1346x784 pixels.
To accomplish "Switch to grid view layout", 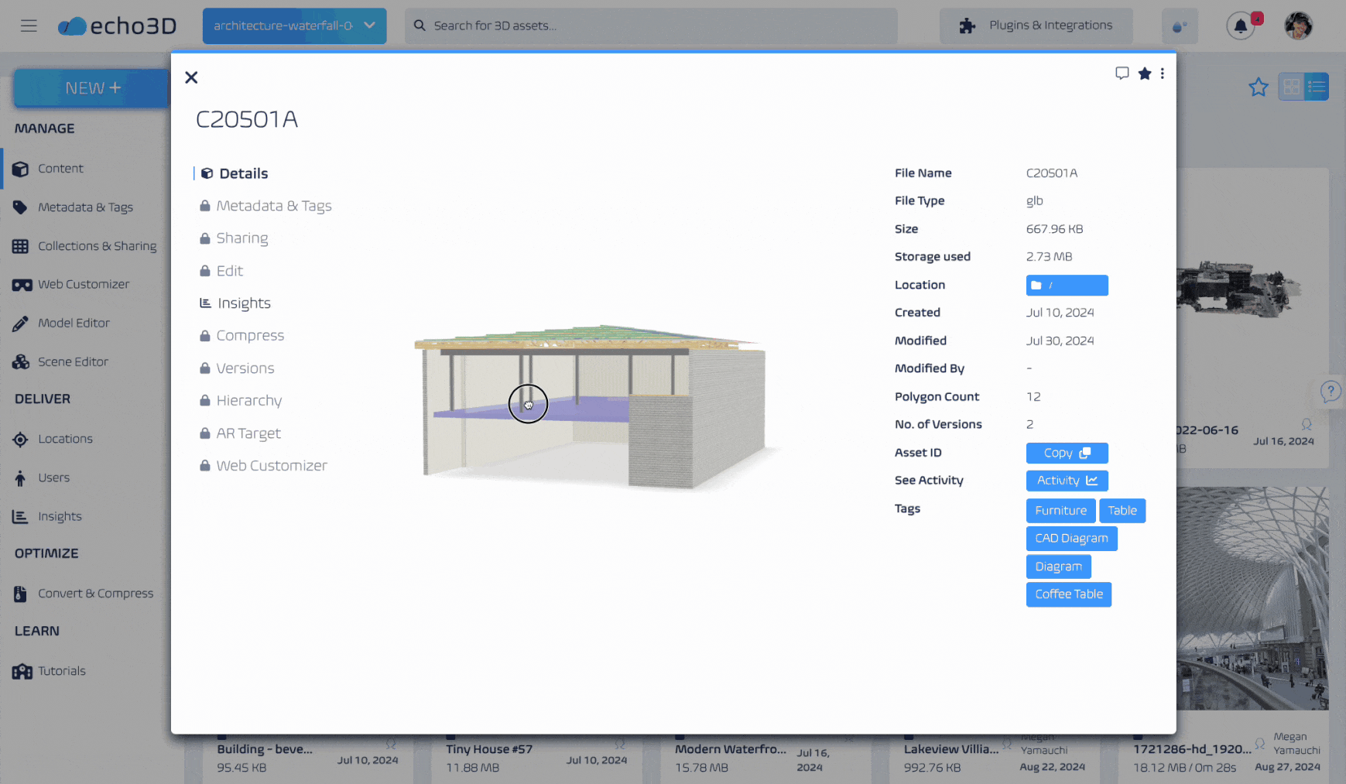I will pyautogui.click(x=1291, y=87).
